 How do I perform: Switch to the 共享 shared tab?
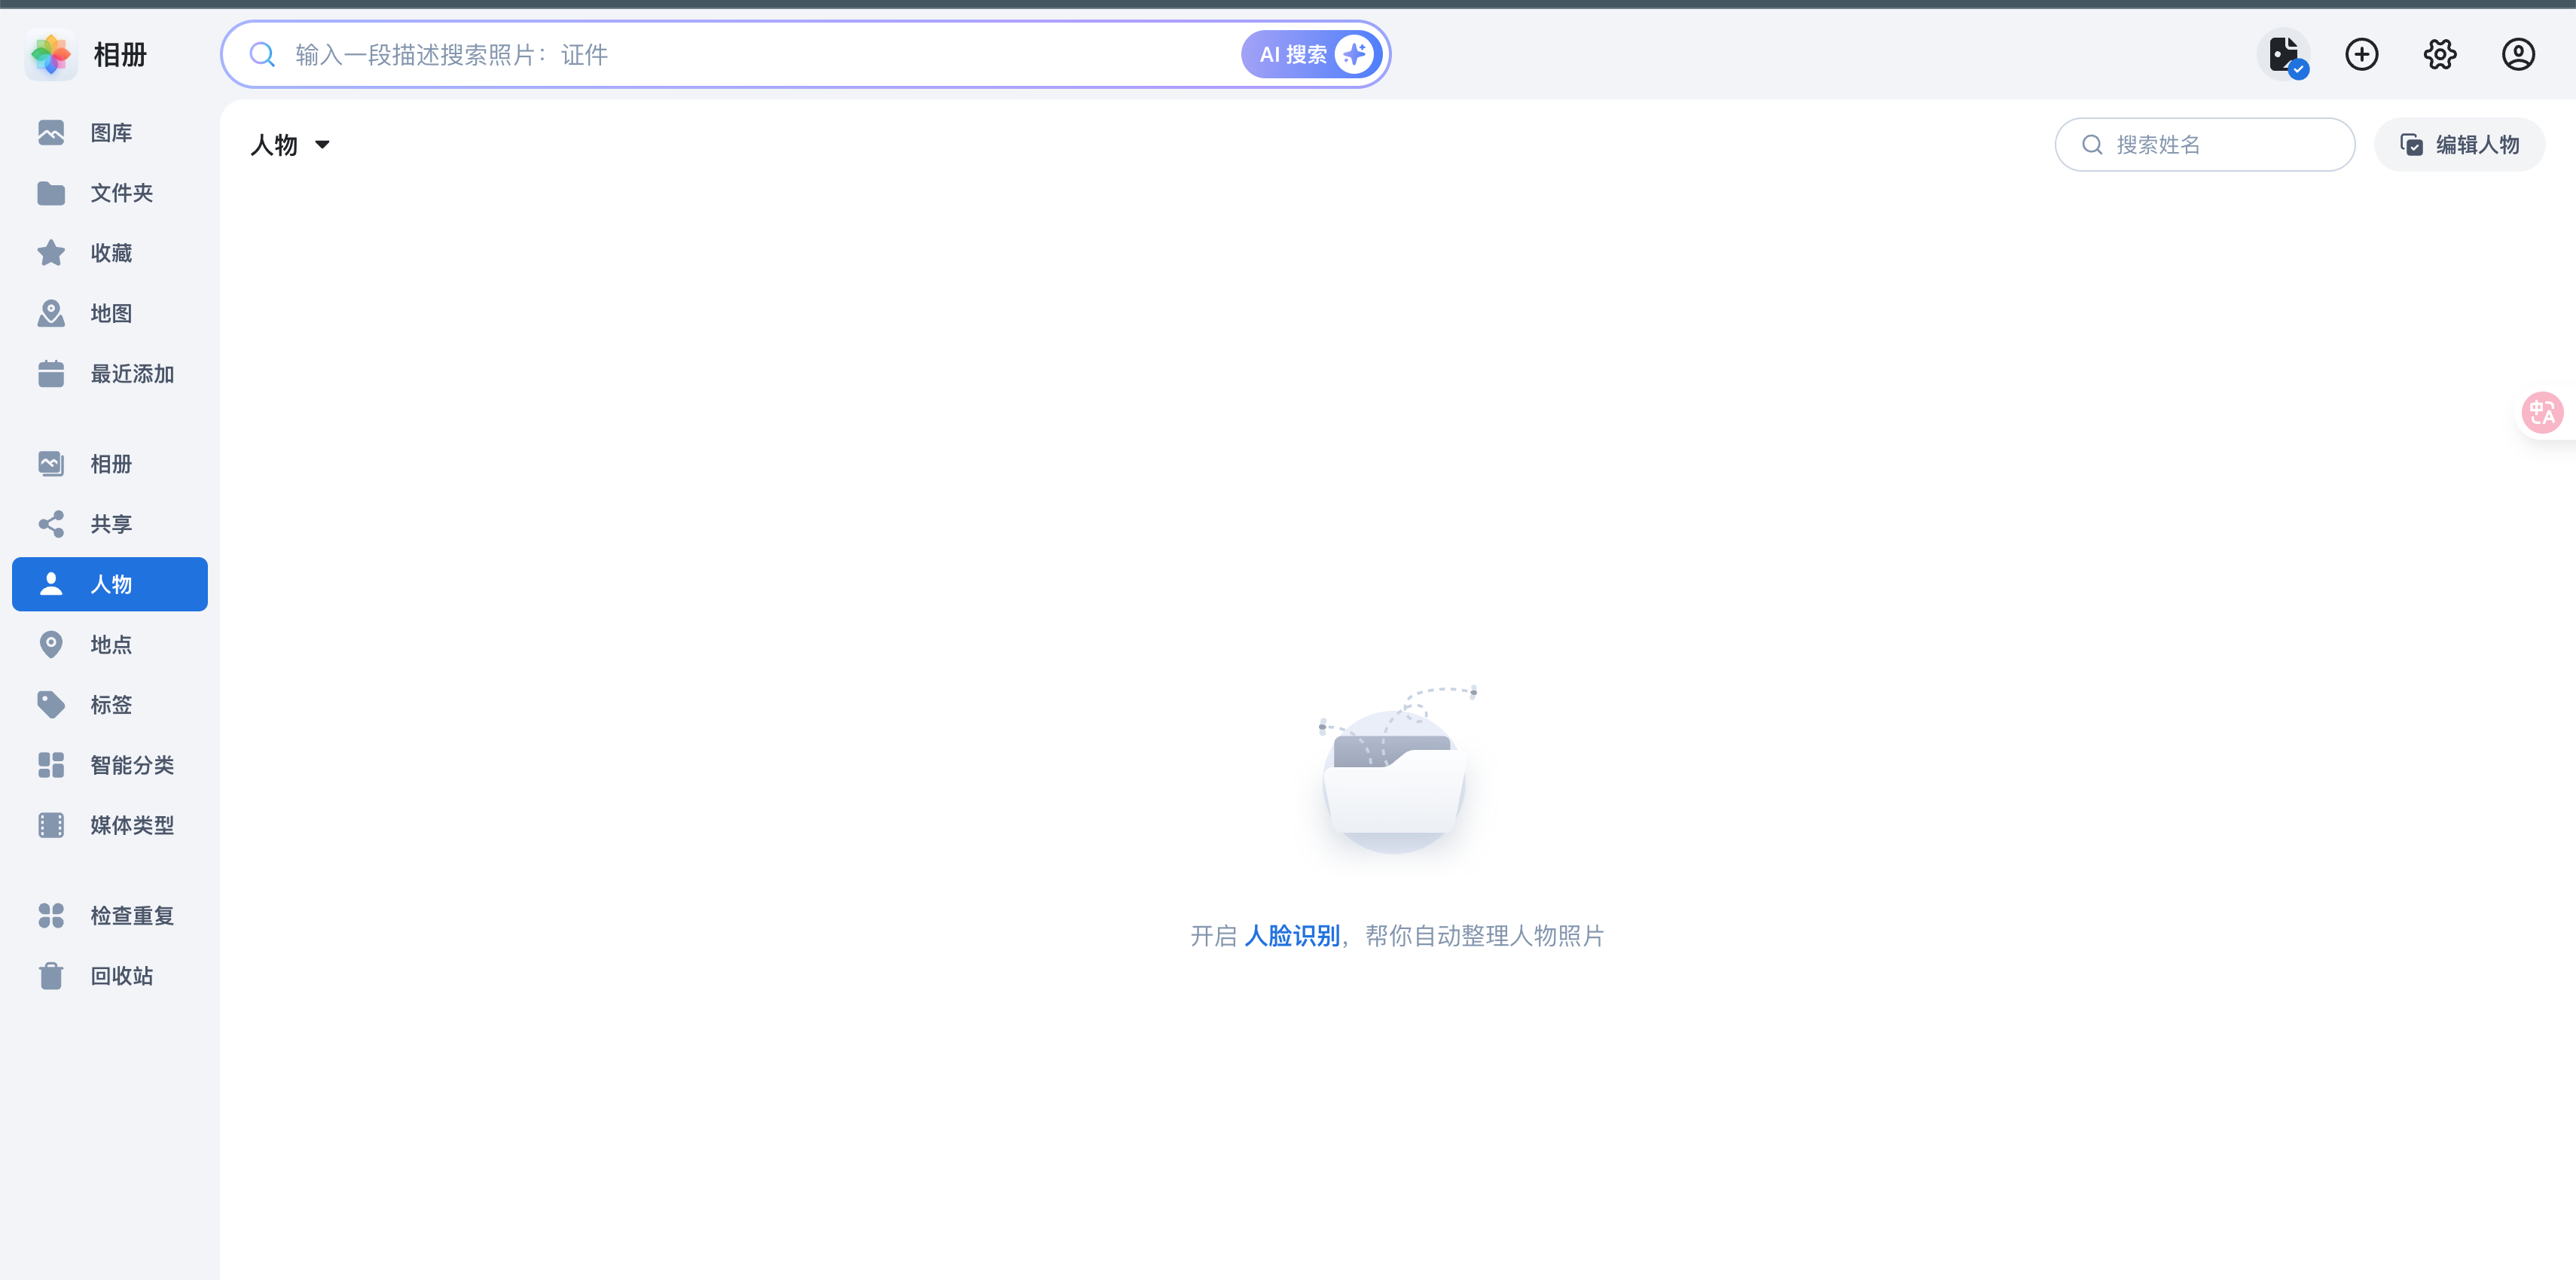pos(110,523)
